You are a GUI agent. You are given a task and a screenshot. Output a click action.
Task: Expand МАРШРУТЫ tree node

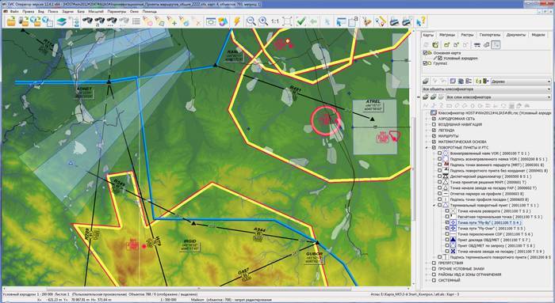click(427, 136)
